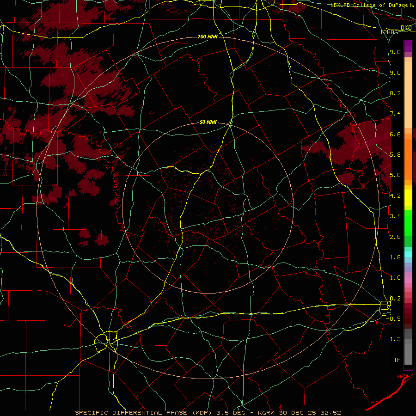Click the 'TH' label on the color scale
This screenshot has height=416, width=416.
coord(397,360)
